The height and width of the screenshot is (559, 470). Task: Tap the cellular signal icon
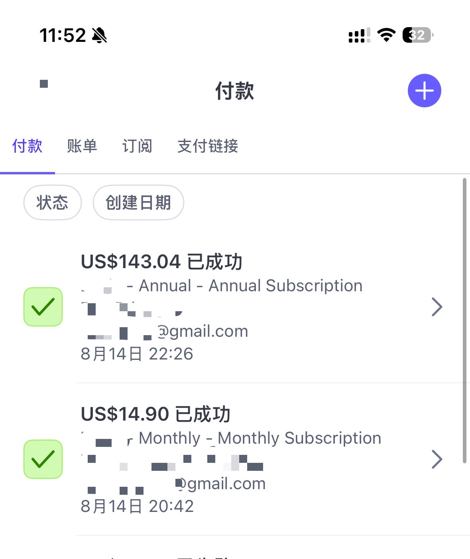tap(359, 35)
